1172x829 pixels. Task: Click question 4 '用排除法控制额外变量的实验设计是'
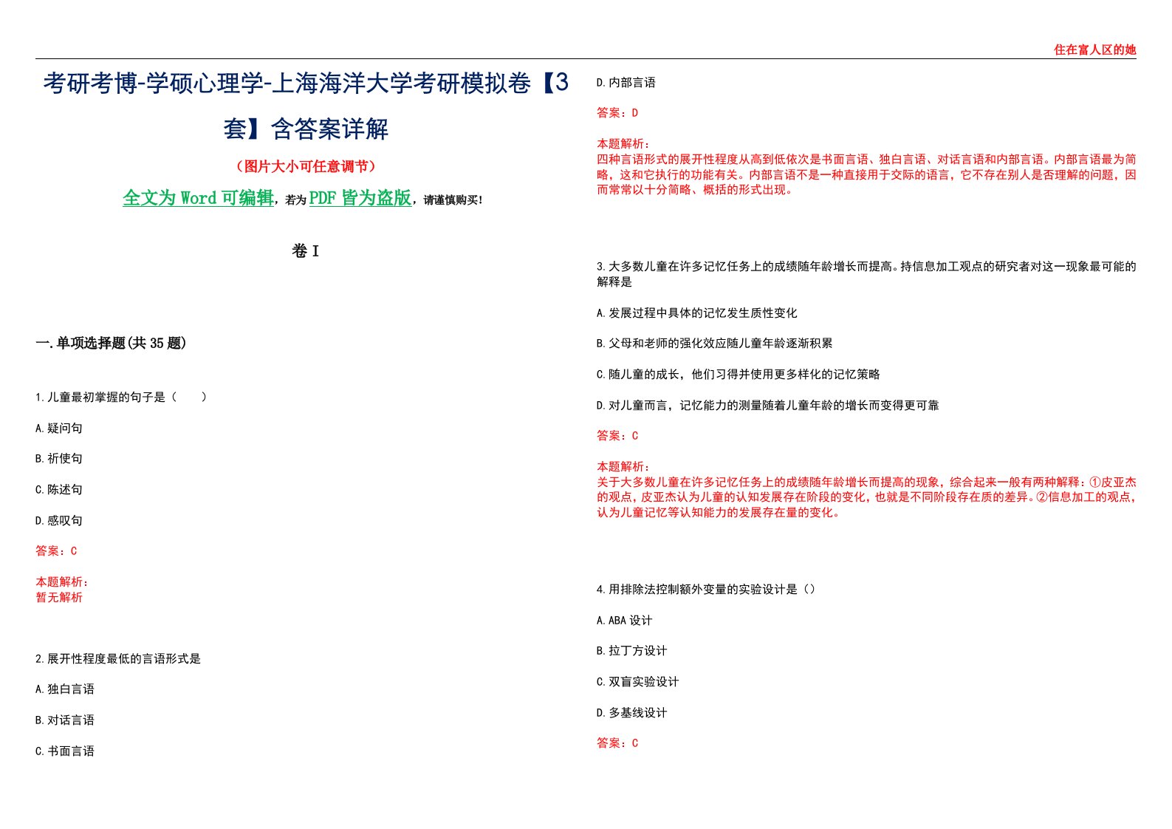pyautogui.click(x=706, y=590)
